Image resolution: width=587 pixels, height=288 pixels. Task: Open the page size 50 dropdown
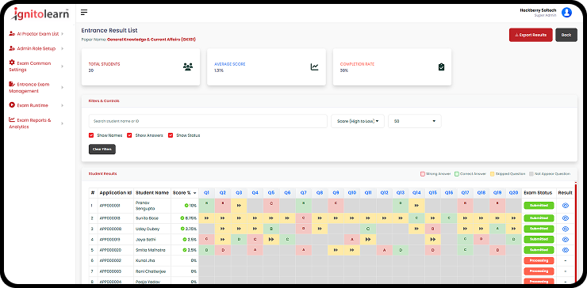[x=415, y=121]
